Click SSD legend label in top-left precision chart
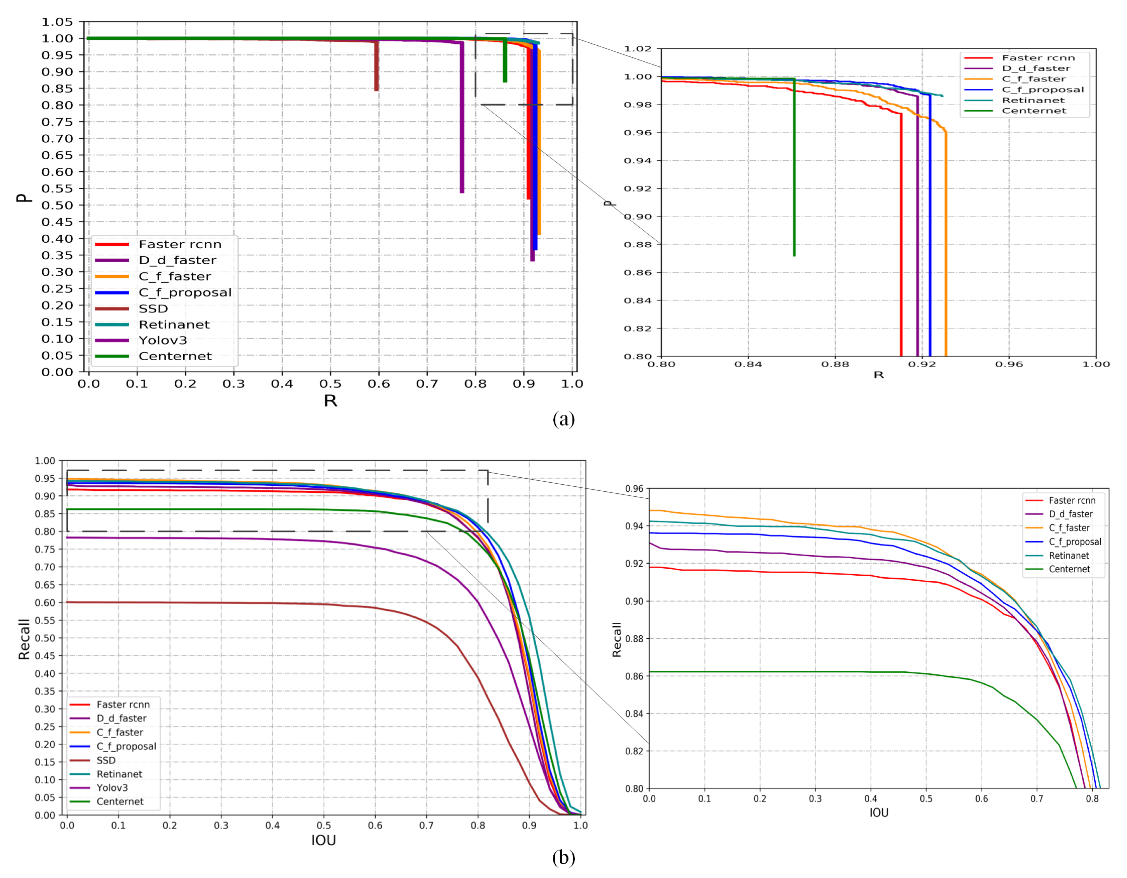 [153, 309]
